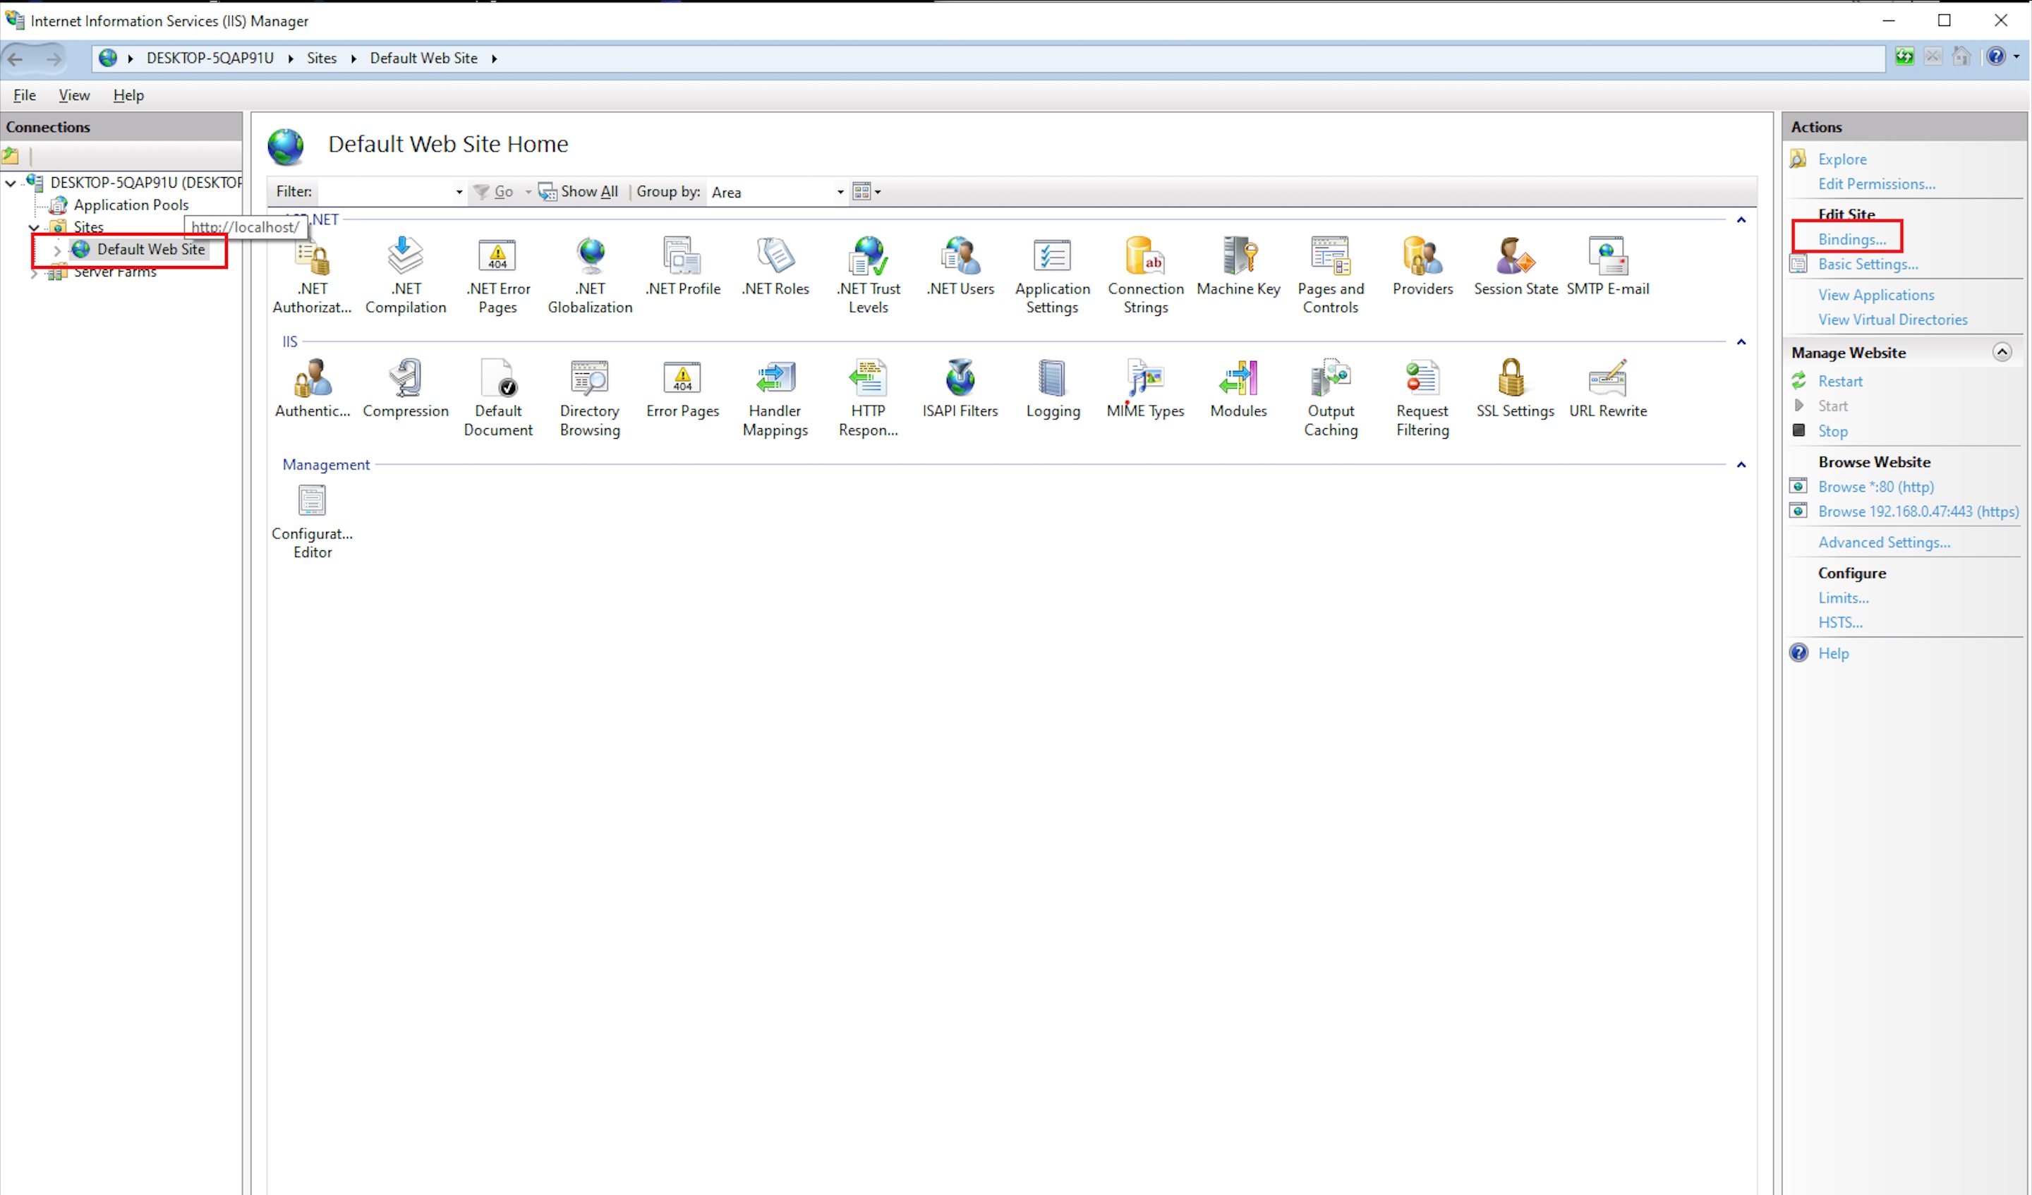This screenshot has width=2032, height=1195.
Task: Open Handler Mappings
Action: 775,399
